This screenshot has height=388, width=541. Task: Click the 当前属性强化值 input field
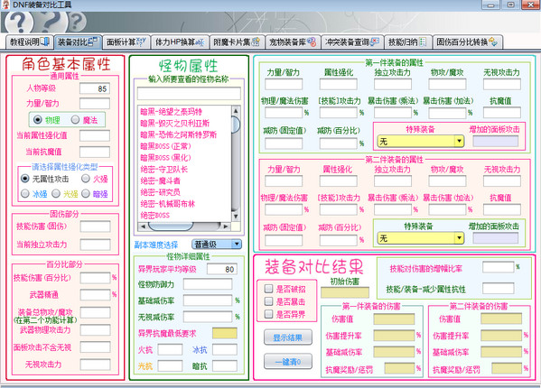coord(95,135)
